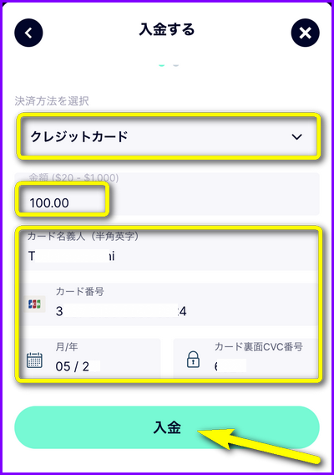Click the カード番号 card number field
The height and width of the screenshot is (475, 334).
[x=168, y=304]
